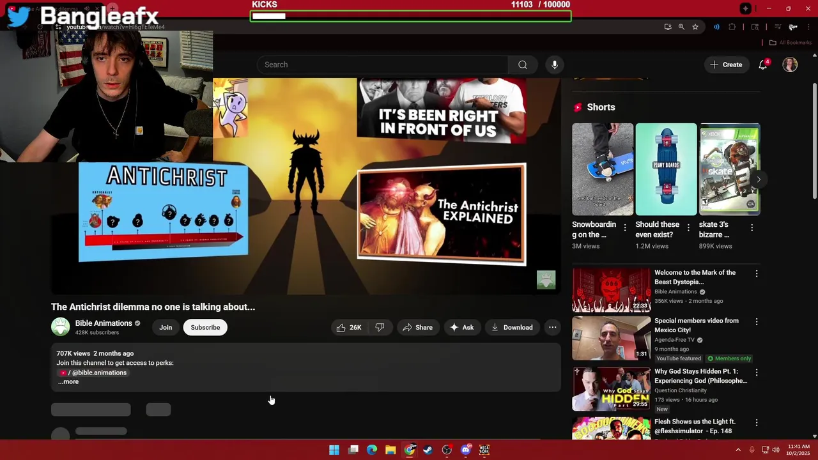
Task: Open the Bible Animations channel name
Action: [104, 323]
